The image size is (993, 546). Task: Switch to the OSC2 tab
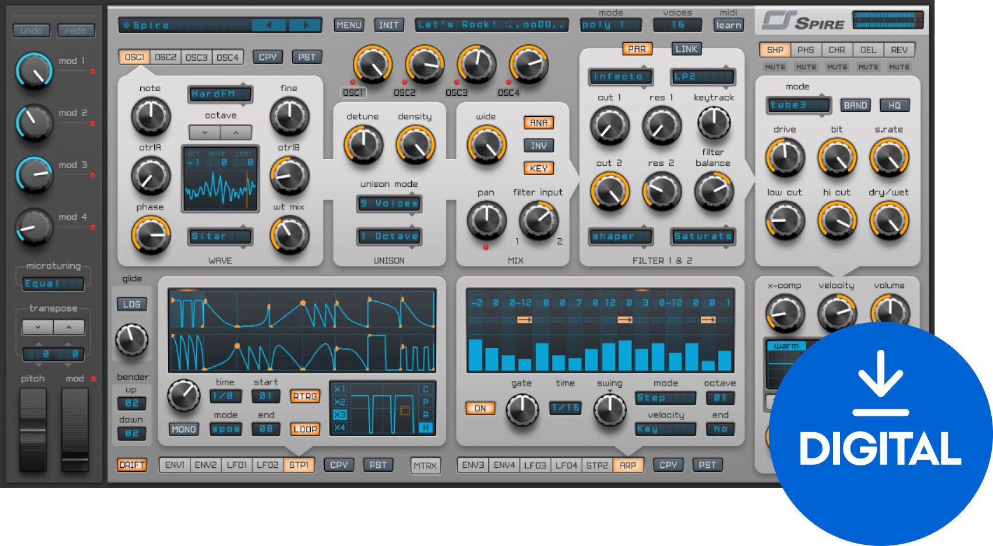[165, 57]
